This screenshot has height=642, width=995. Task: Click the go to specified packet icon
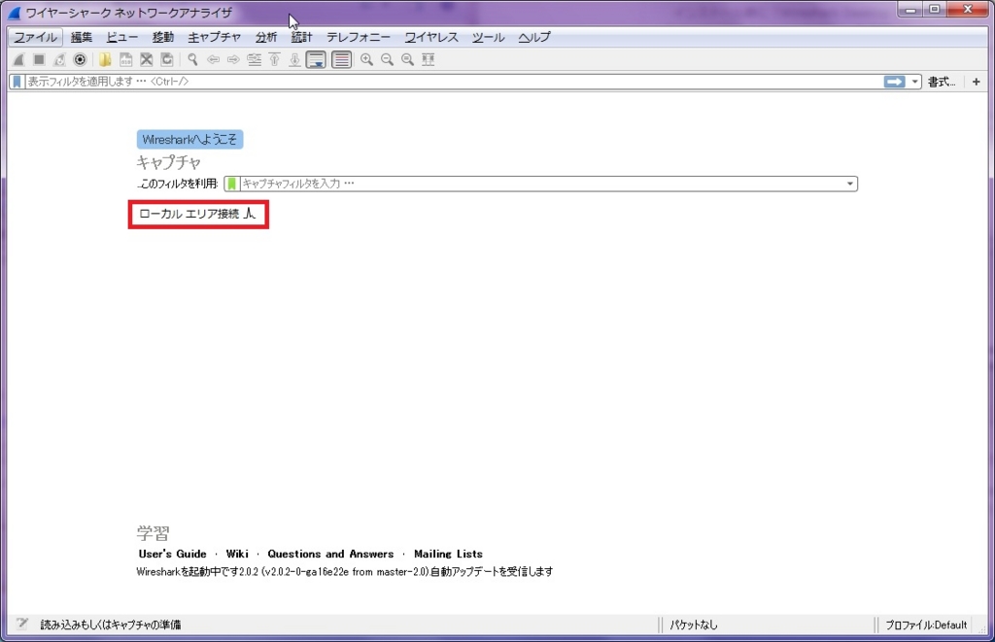(x=254, y=59)
